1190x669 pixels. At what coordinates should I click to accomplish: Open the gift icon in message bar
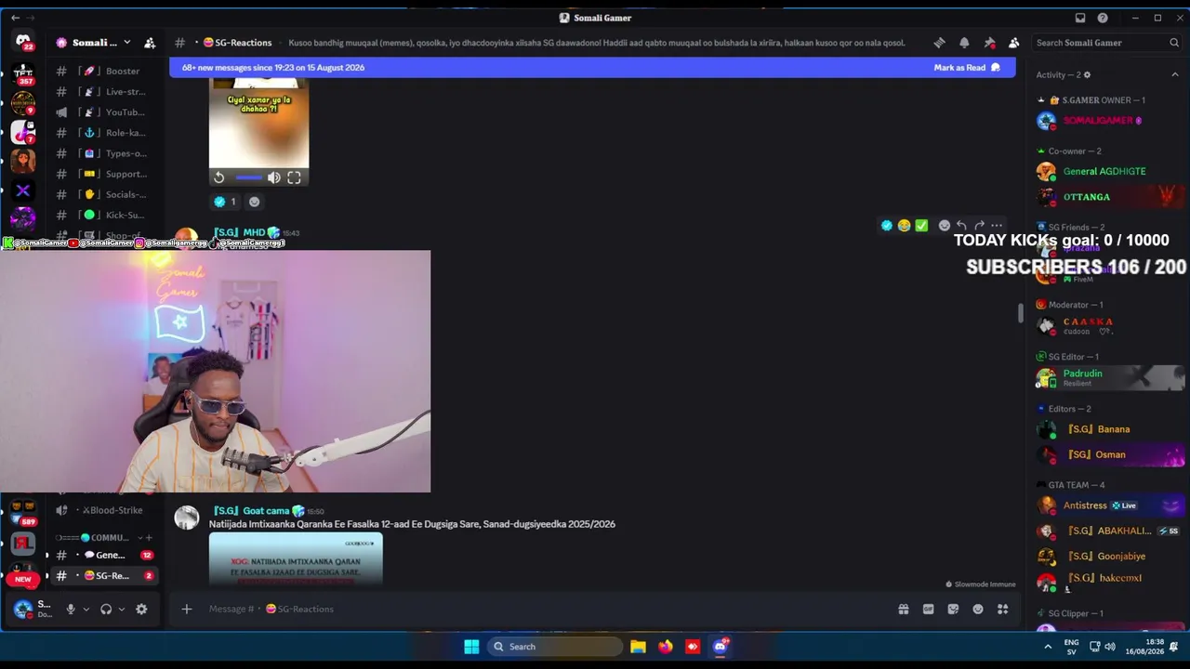coord(903,609)
